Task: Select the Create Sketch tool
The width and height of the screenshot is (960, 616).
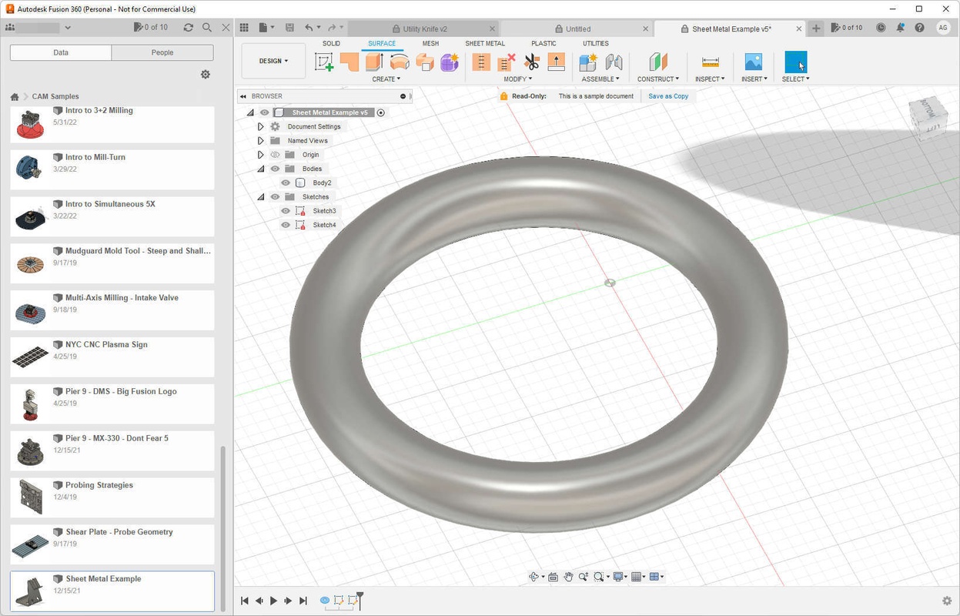Action: pos(324,62)
